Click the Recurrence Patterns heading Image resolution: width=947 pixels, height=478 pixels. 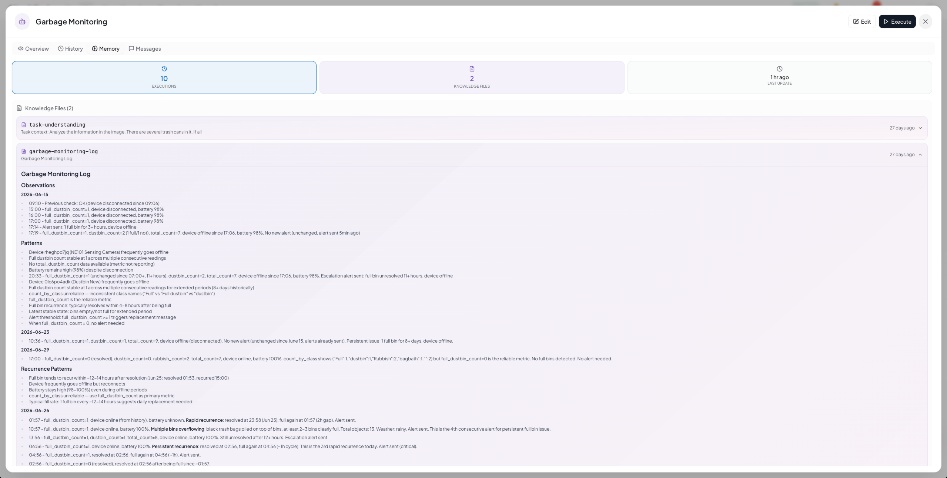tap(46, 369)
